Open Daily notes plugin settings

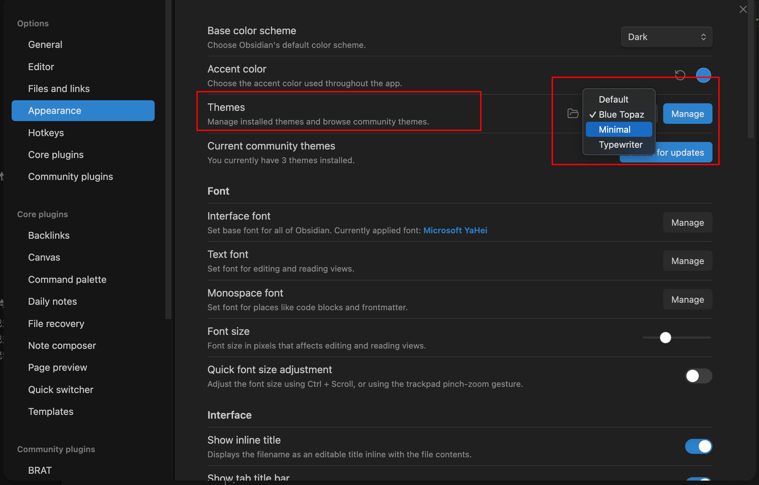tap(52, 301)
